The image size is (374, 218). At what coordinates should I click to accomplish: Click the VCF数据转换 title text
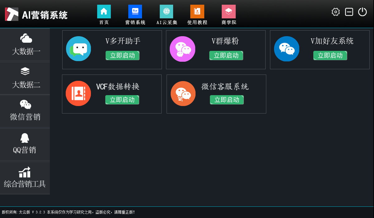[118, 86]
